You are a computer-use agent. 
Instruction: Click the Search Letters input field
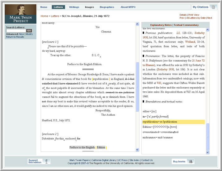pos(16,31)
